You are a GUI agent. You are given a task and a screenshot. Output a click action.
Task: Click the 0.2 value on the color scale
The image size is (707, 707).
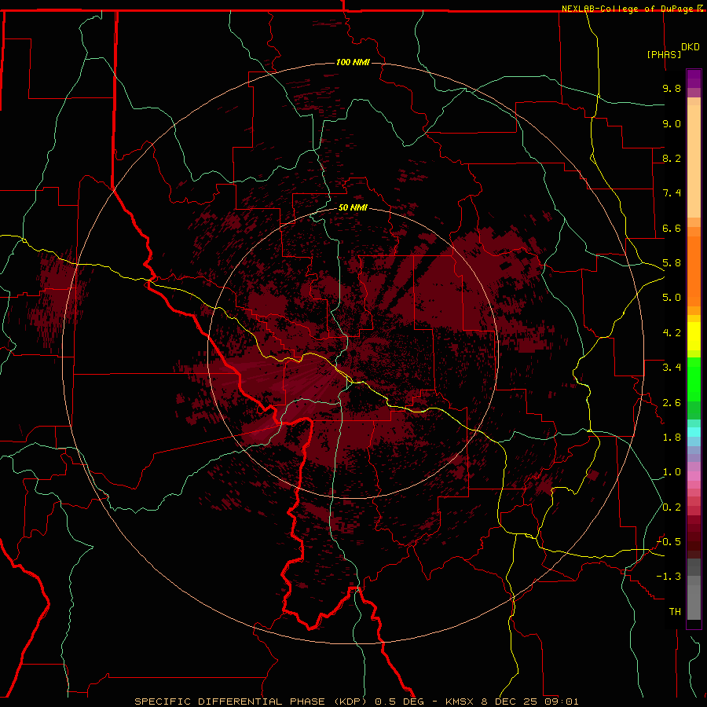click(672, 507)
